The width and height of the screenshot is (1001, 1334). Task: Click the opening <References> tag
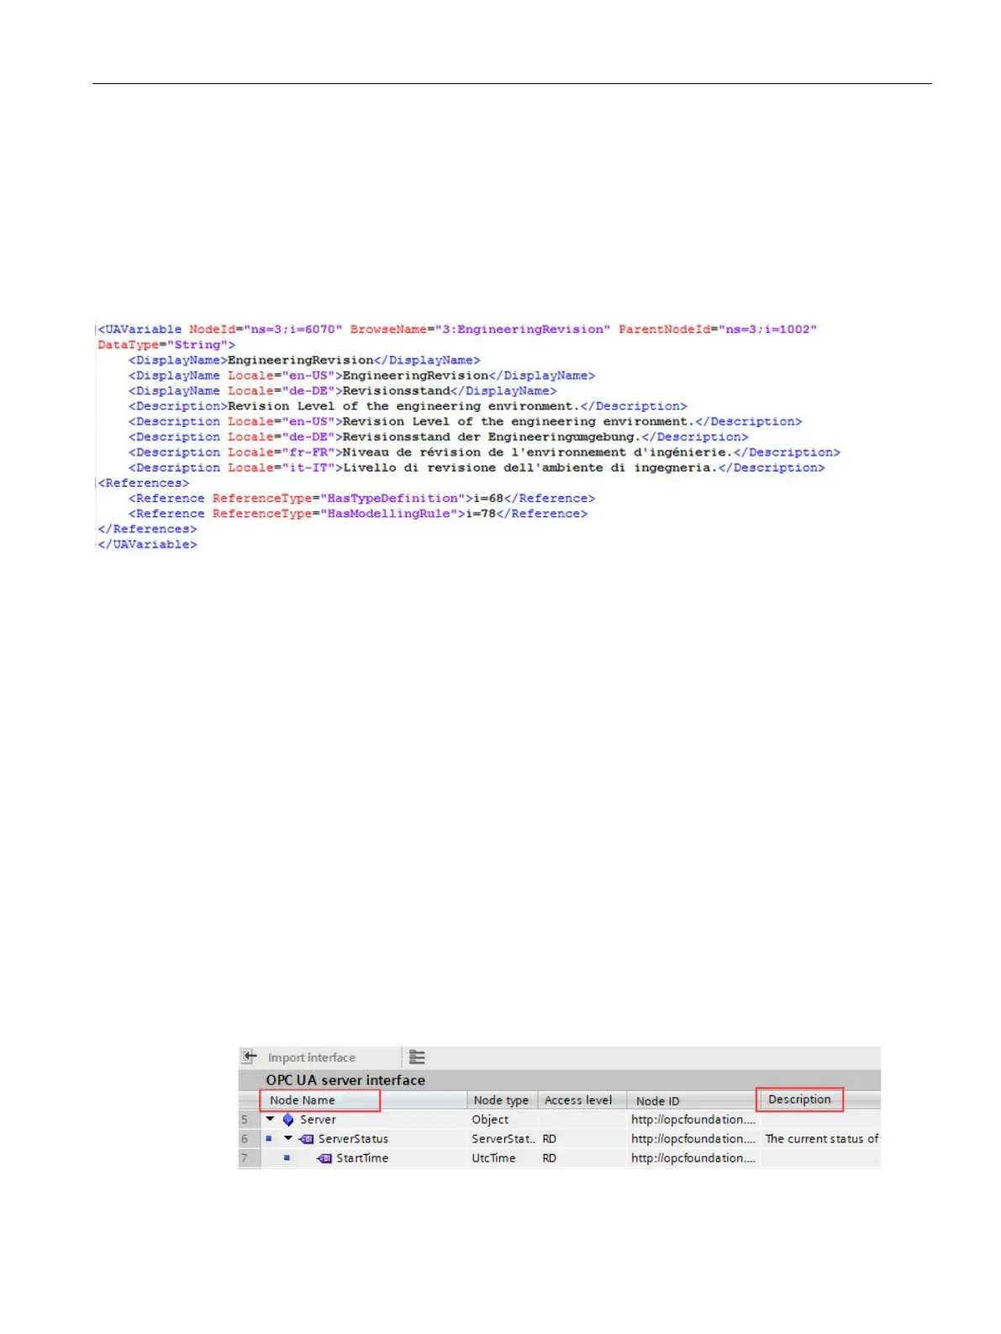(144, 483)
